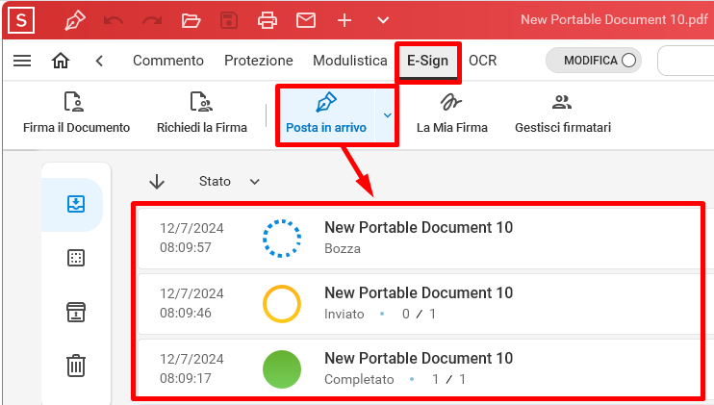The height and width of the screenshot is (405, 714).
Task: Open La Mia Firma
Action: 451,113
